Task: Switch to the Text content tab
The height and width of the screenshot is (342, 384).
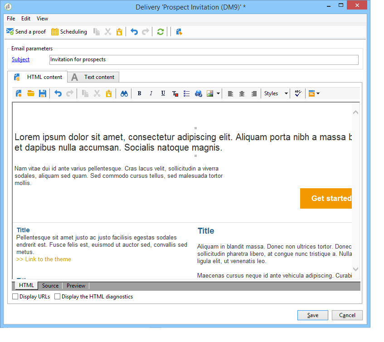Action: coord(93,77)
